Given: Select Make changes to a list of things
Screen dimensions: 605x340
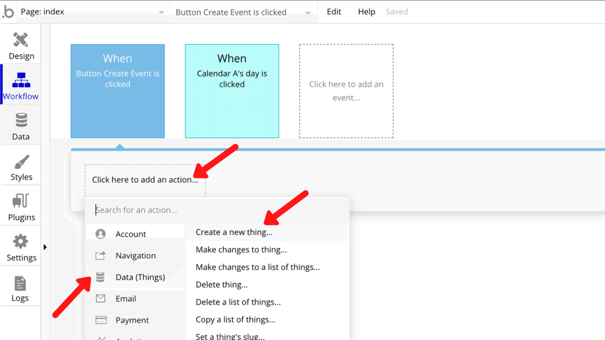Looking at the screenshot, I should pyautogui.click(x=267, y=267).
